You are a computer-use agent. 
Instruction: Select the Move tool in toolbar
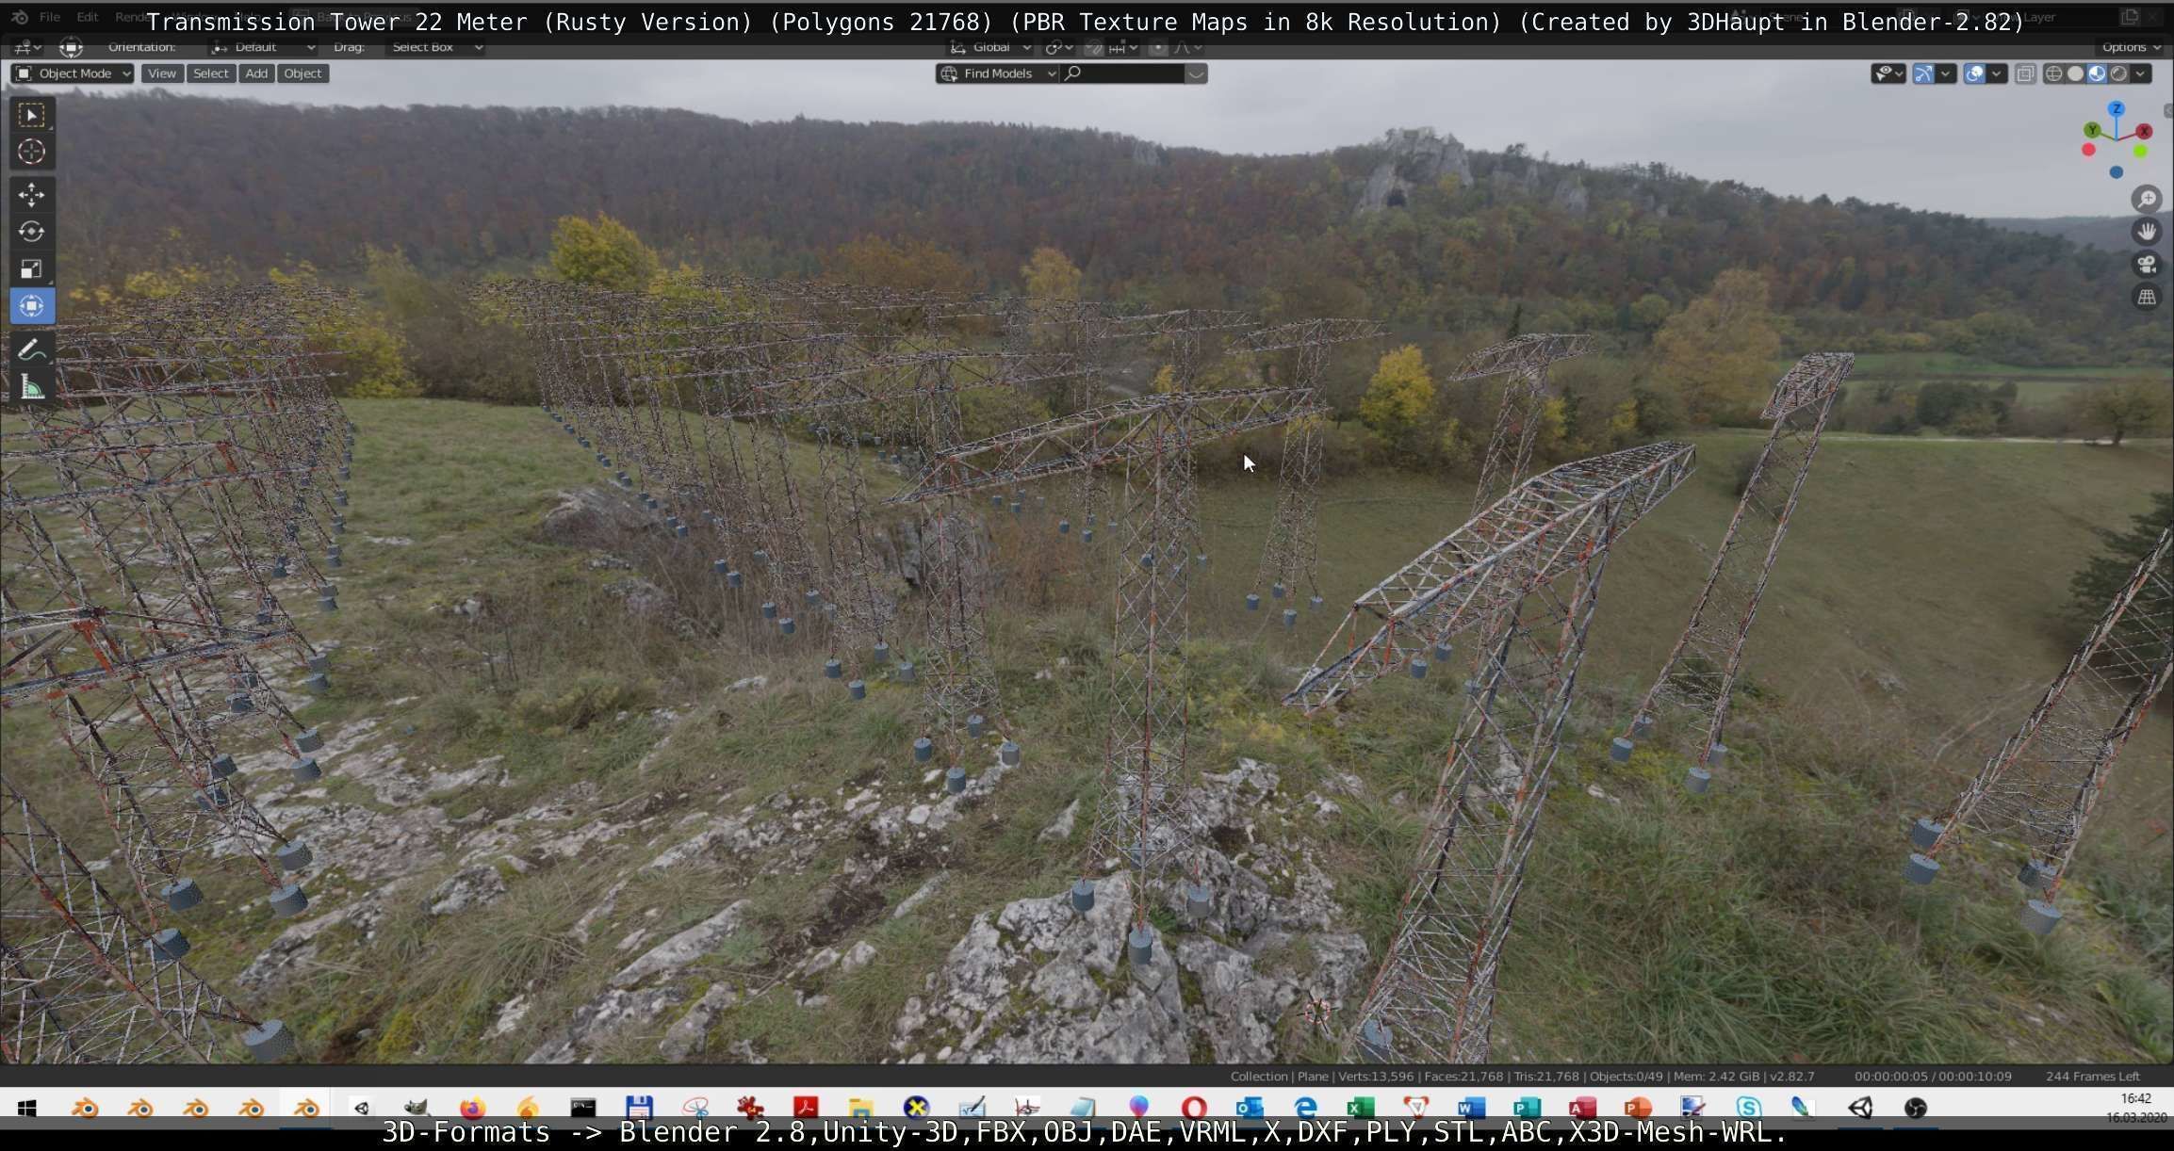coord(31,194)
